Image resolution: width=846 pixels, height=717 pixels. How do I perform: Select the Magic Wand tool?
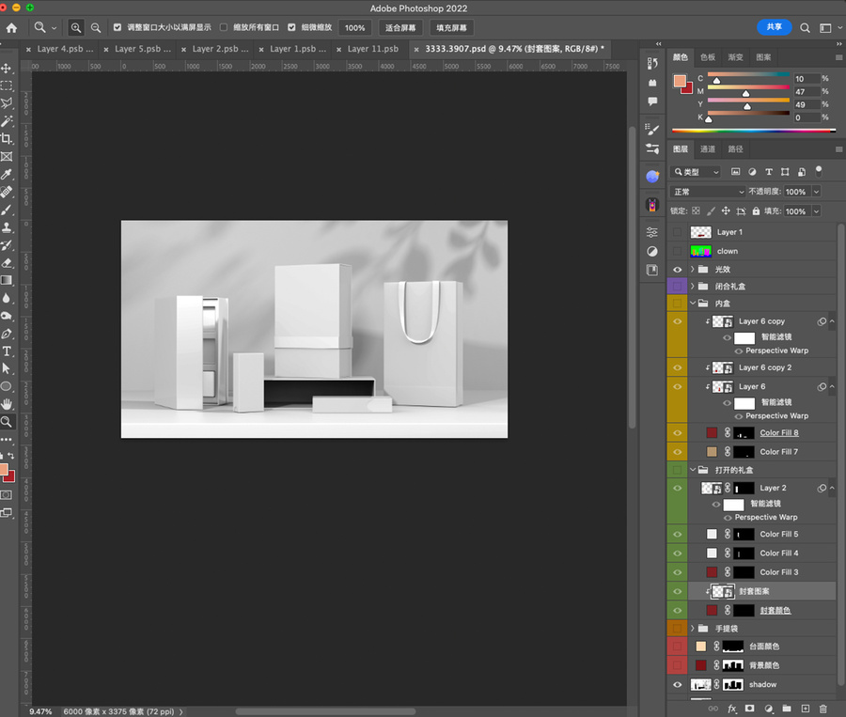coord(7,121)
